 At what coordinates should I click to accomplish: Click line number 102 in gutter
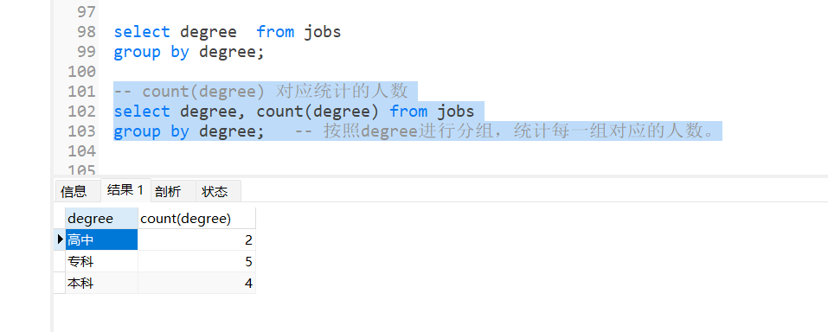pos(82,112)
